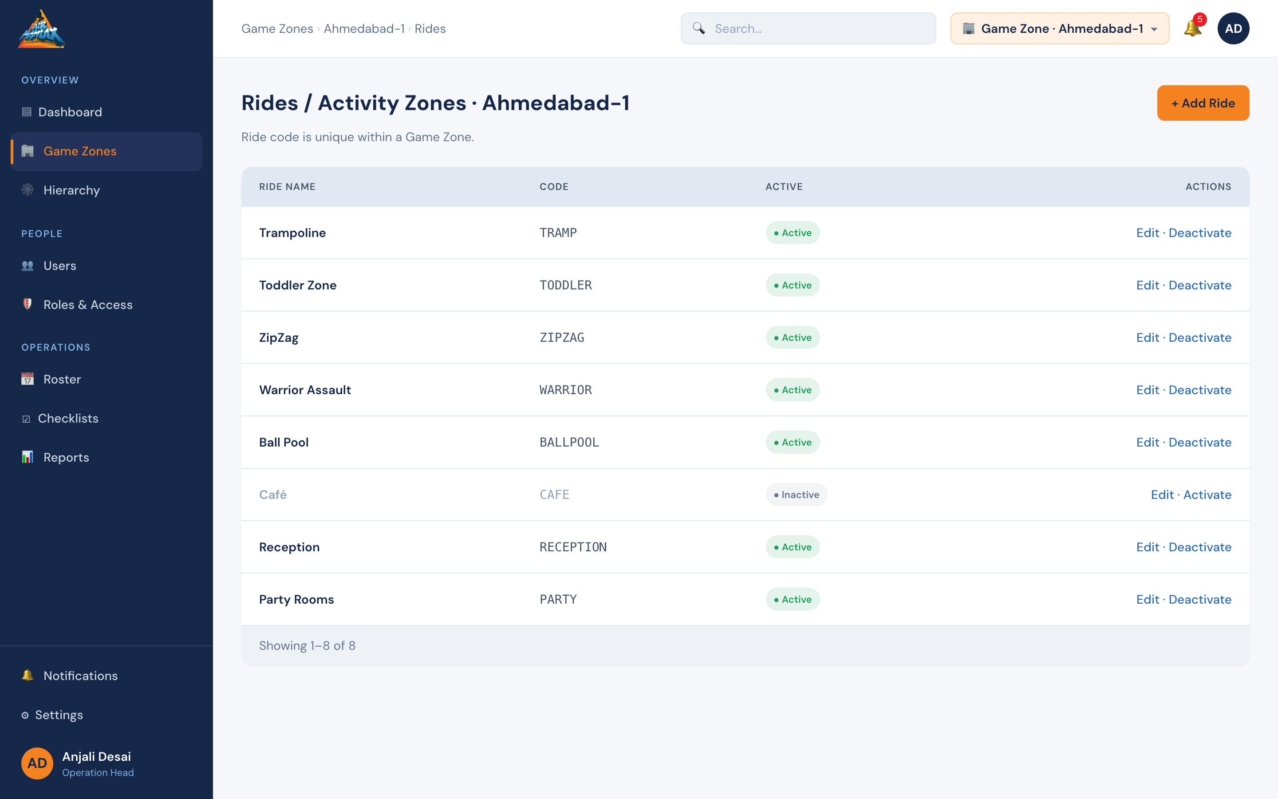
Task: Navigate to Roles & Access
Action: pos(106,305)
